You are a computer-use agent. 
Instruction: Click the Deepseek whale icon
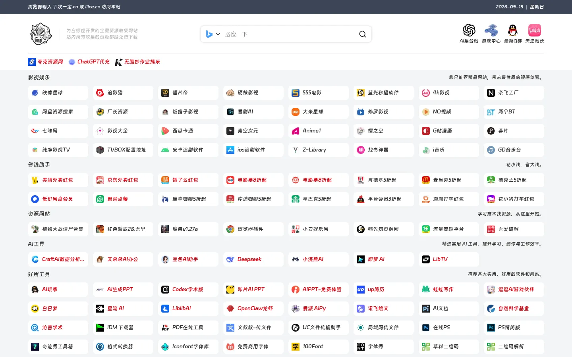pyautogui.click(x=230, y=259)
